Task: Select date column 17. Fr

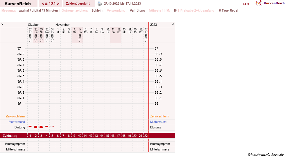Action: (146, 31)
